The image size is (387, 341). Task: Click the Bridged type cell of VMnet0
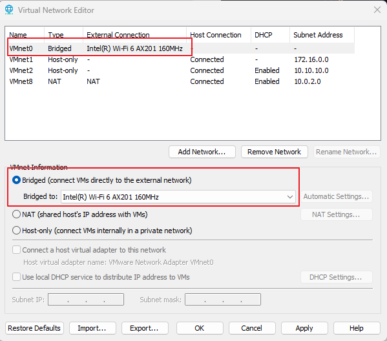click(x=59, y=48)
